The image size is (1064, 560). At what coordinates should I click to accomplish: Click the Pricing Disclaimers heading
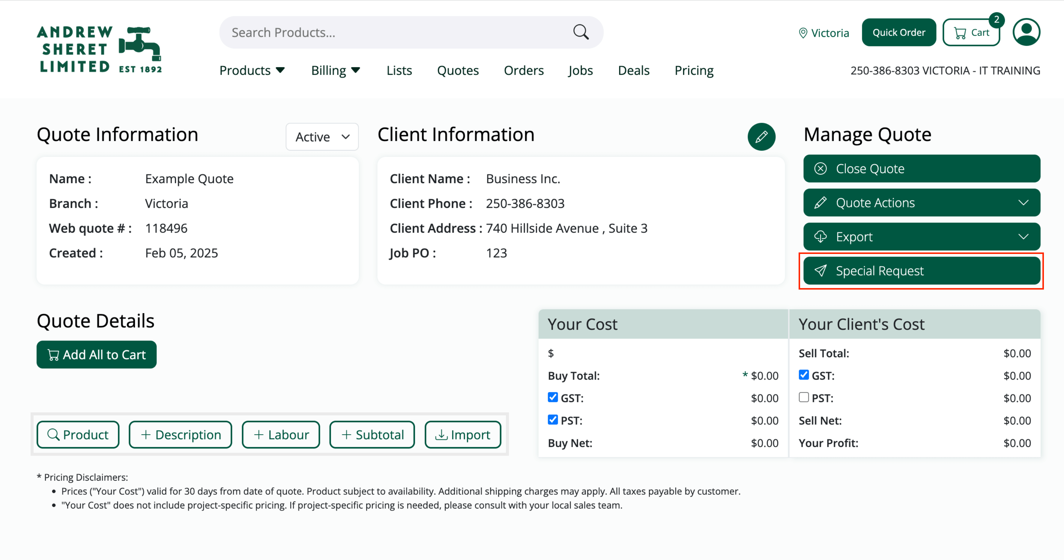(x=82, y=477)
